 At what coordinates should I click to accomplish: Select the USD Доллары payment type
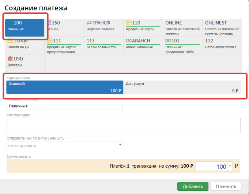[25, 61]
